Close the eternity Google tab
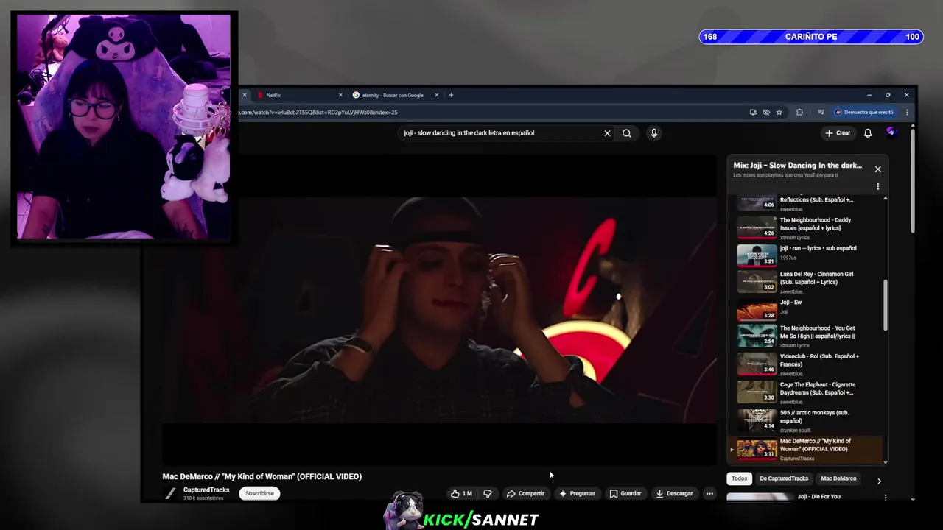The width and height of the screenshot is (943, 530). (x=436, y=95)
